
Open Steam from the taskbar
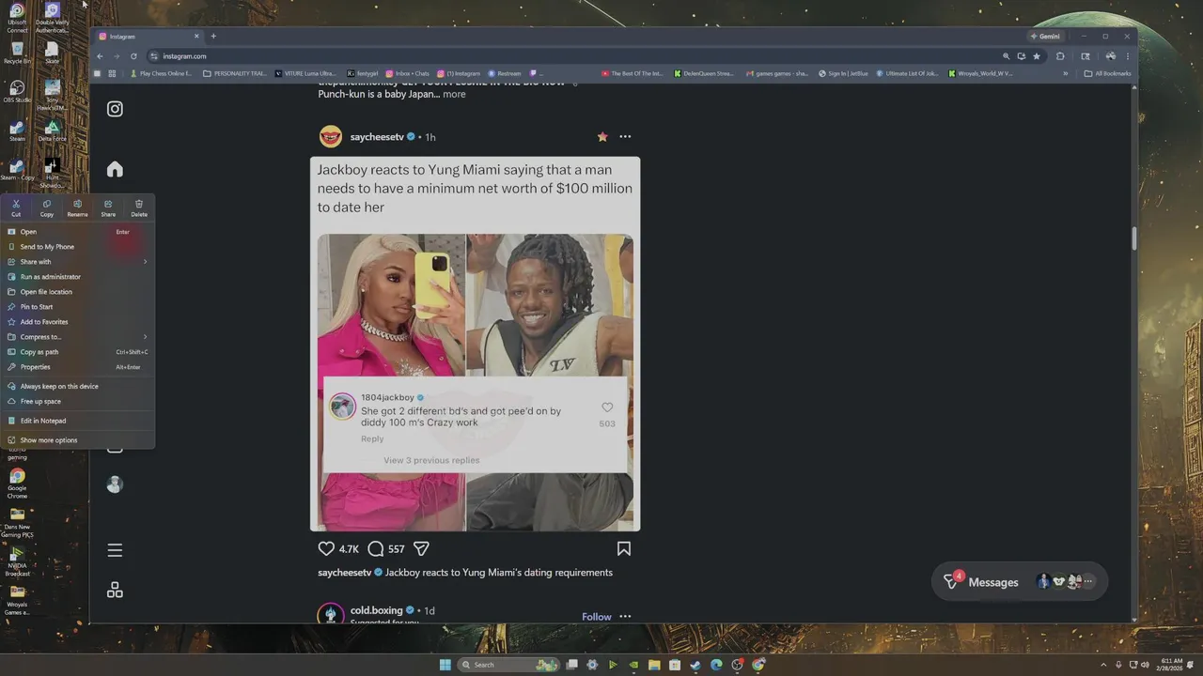(x=695, y=665)
